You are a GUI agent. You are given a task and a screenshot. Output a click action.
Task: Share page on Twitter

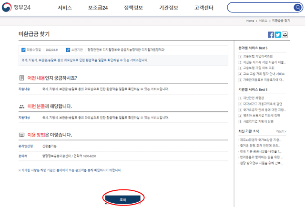[278, 35]
